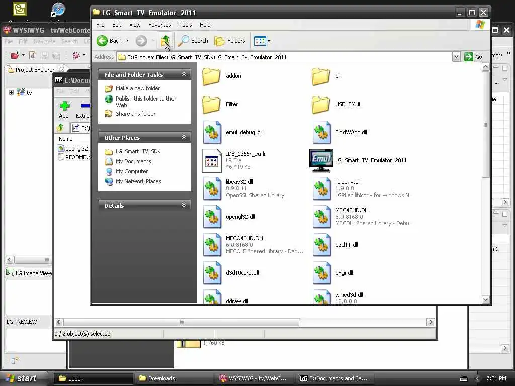This screenshot has width=515, height=386.
Task: Open the Back history dropdown arrow
Action: coord(127,41)
